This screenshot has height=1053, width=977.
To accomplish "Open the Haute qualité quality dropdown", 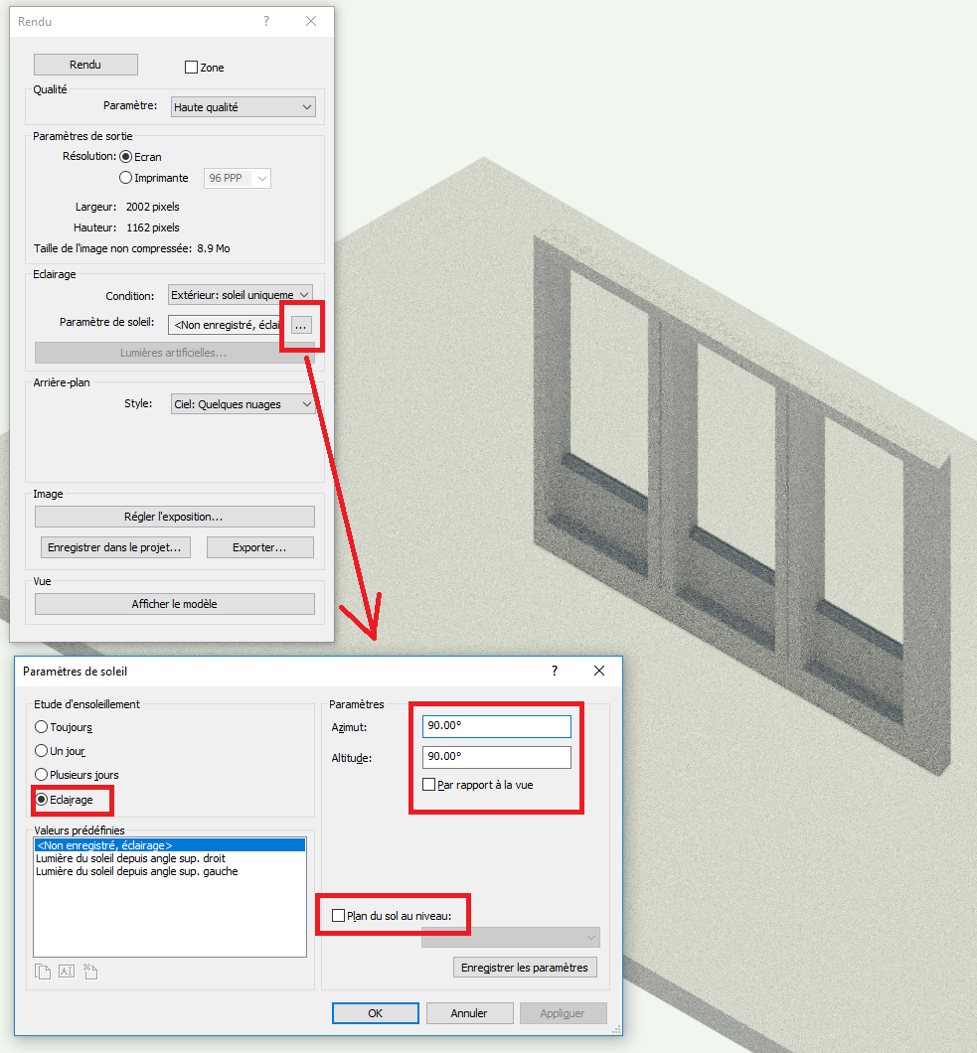I will 243,106.
